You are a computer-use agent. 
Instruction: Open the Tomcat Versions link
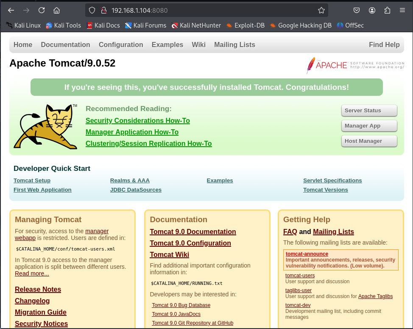point(326,190)
